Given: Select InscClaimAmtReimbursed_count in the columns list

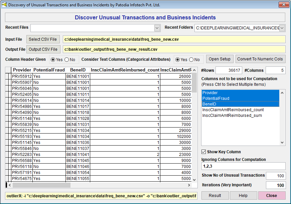Looking at the screenshot, I should point(233,110).
